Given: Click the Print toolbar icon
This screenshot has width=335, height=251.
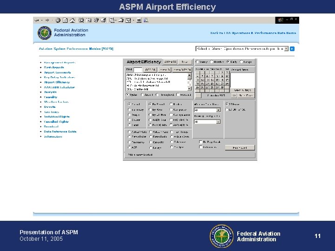Looking at the screenshot, I should coord(121,20).
